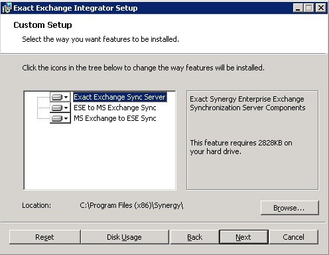This screenshot has height=255, width=329.
Task: Open the Disk Usage dialog
Action: (x=125, y=237)
